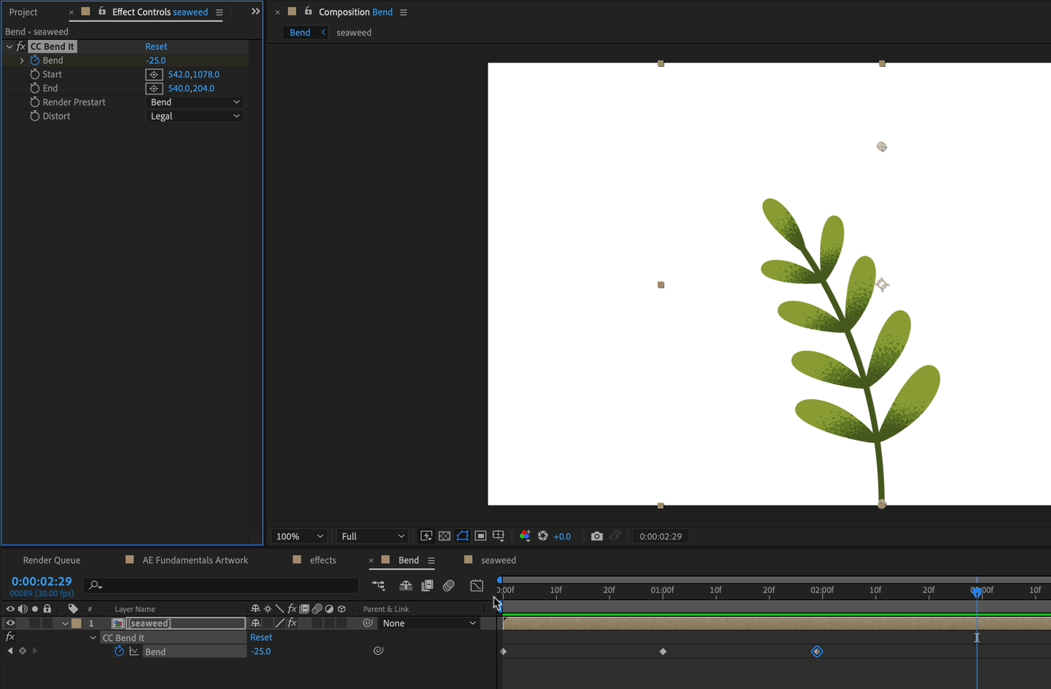1051x689 pixels.
Task: Click the Bend breadcrumb above the composition
Action: click(x=300, y=32)
